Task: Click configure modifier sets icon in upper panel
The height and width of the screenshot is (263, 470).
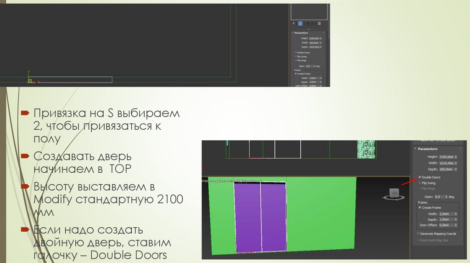Action: coord(319,23)
